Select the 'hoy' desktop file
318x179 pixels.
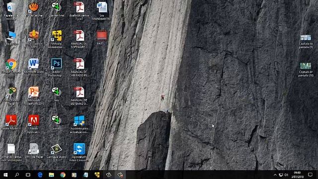click(57, 94)
